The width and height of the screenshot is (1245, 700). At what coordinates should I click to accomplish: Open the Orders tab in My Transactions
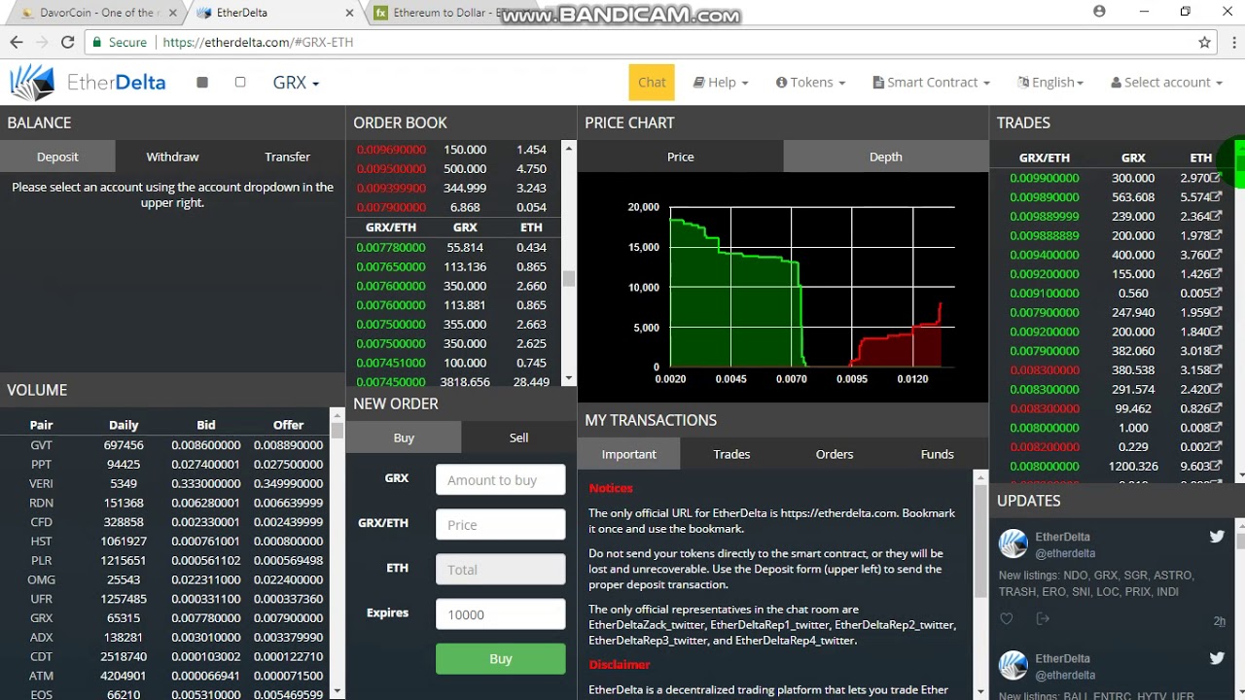click(835, 454)
